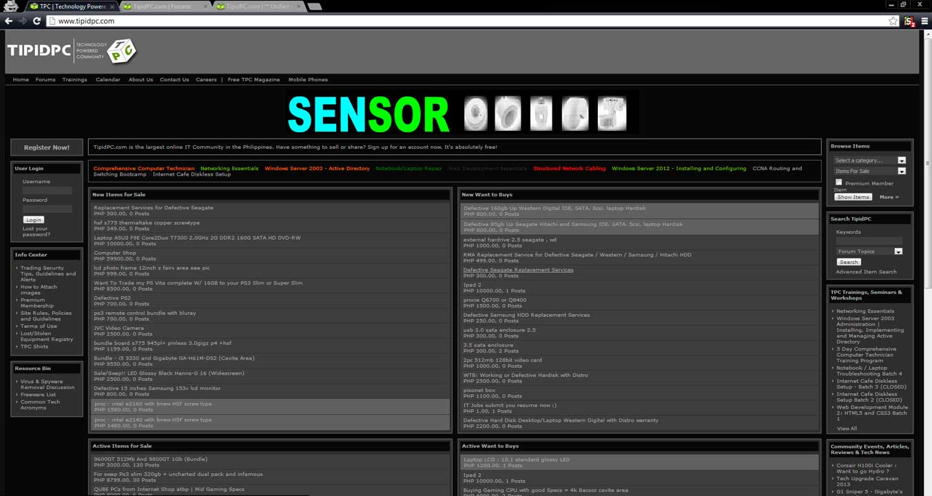The image size is (932, 496).
Task: Open 'Internet Cafe Diskless Setup' banner link
Action: coord(191,174)
